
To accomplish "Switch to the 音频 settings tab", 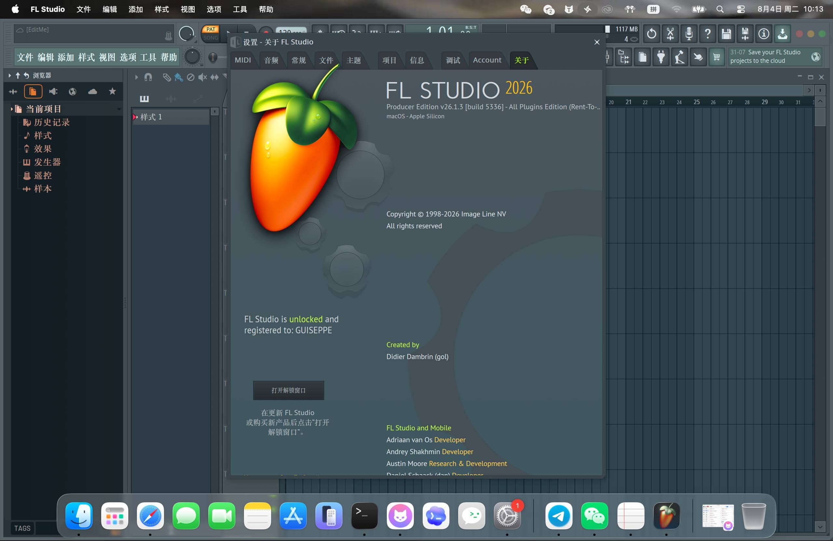I will pyautogui.click(x=271, y=60).
